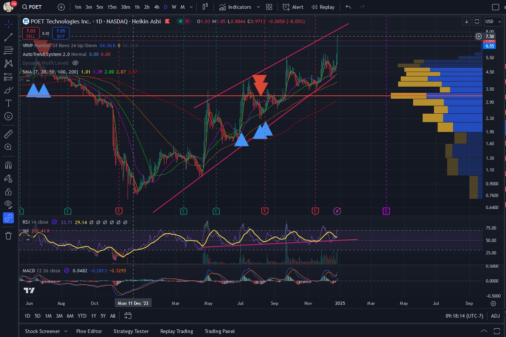Undo the last chart action
Screen dimensions: 506x337
(x=348, y=7)
